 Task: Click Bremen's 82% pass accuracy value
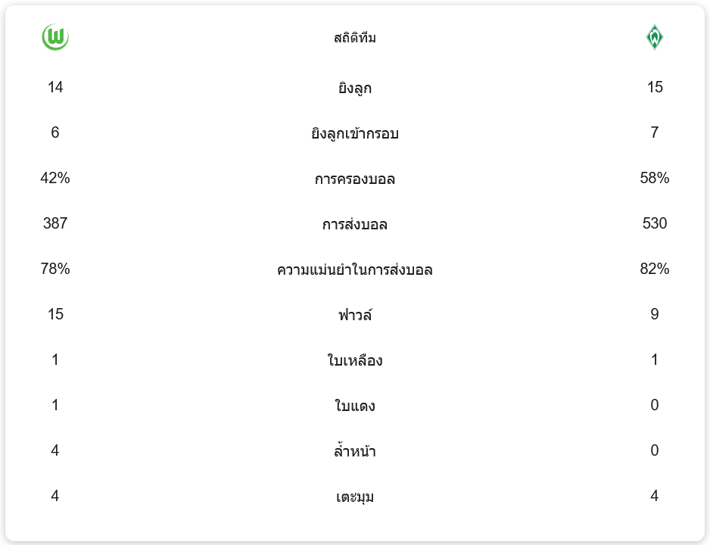[654, 269]
